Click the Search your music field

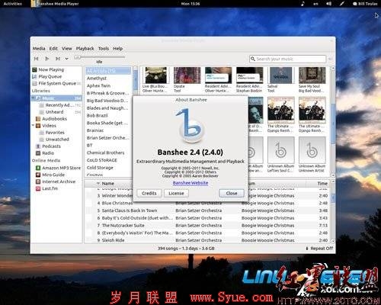coord(287,59)
